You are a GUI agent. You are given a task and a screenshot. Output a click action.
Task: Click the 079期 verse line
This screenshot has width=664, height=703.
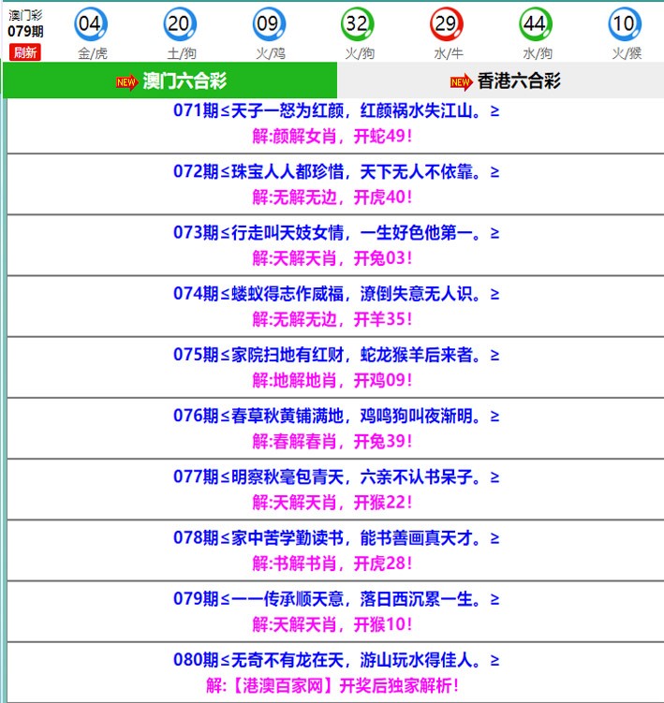335,599
